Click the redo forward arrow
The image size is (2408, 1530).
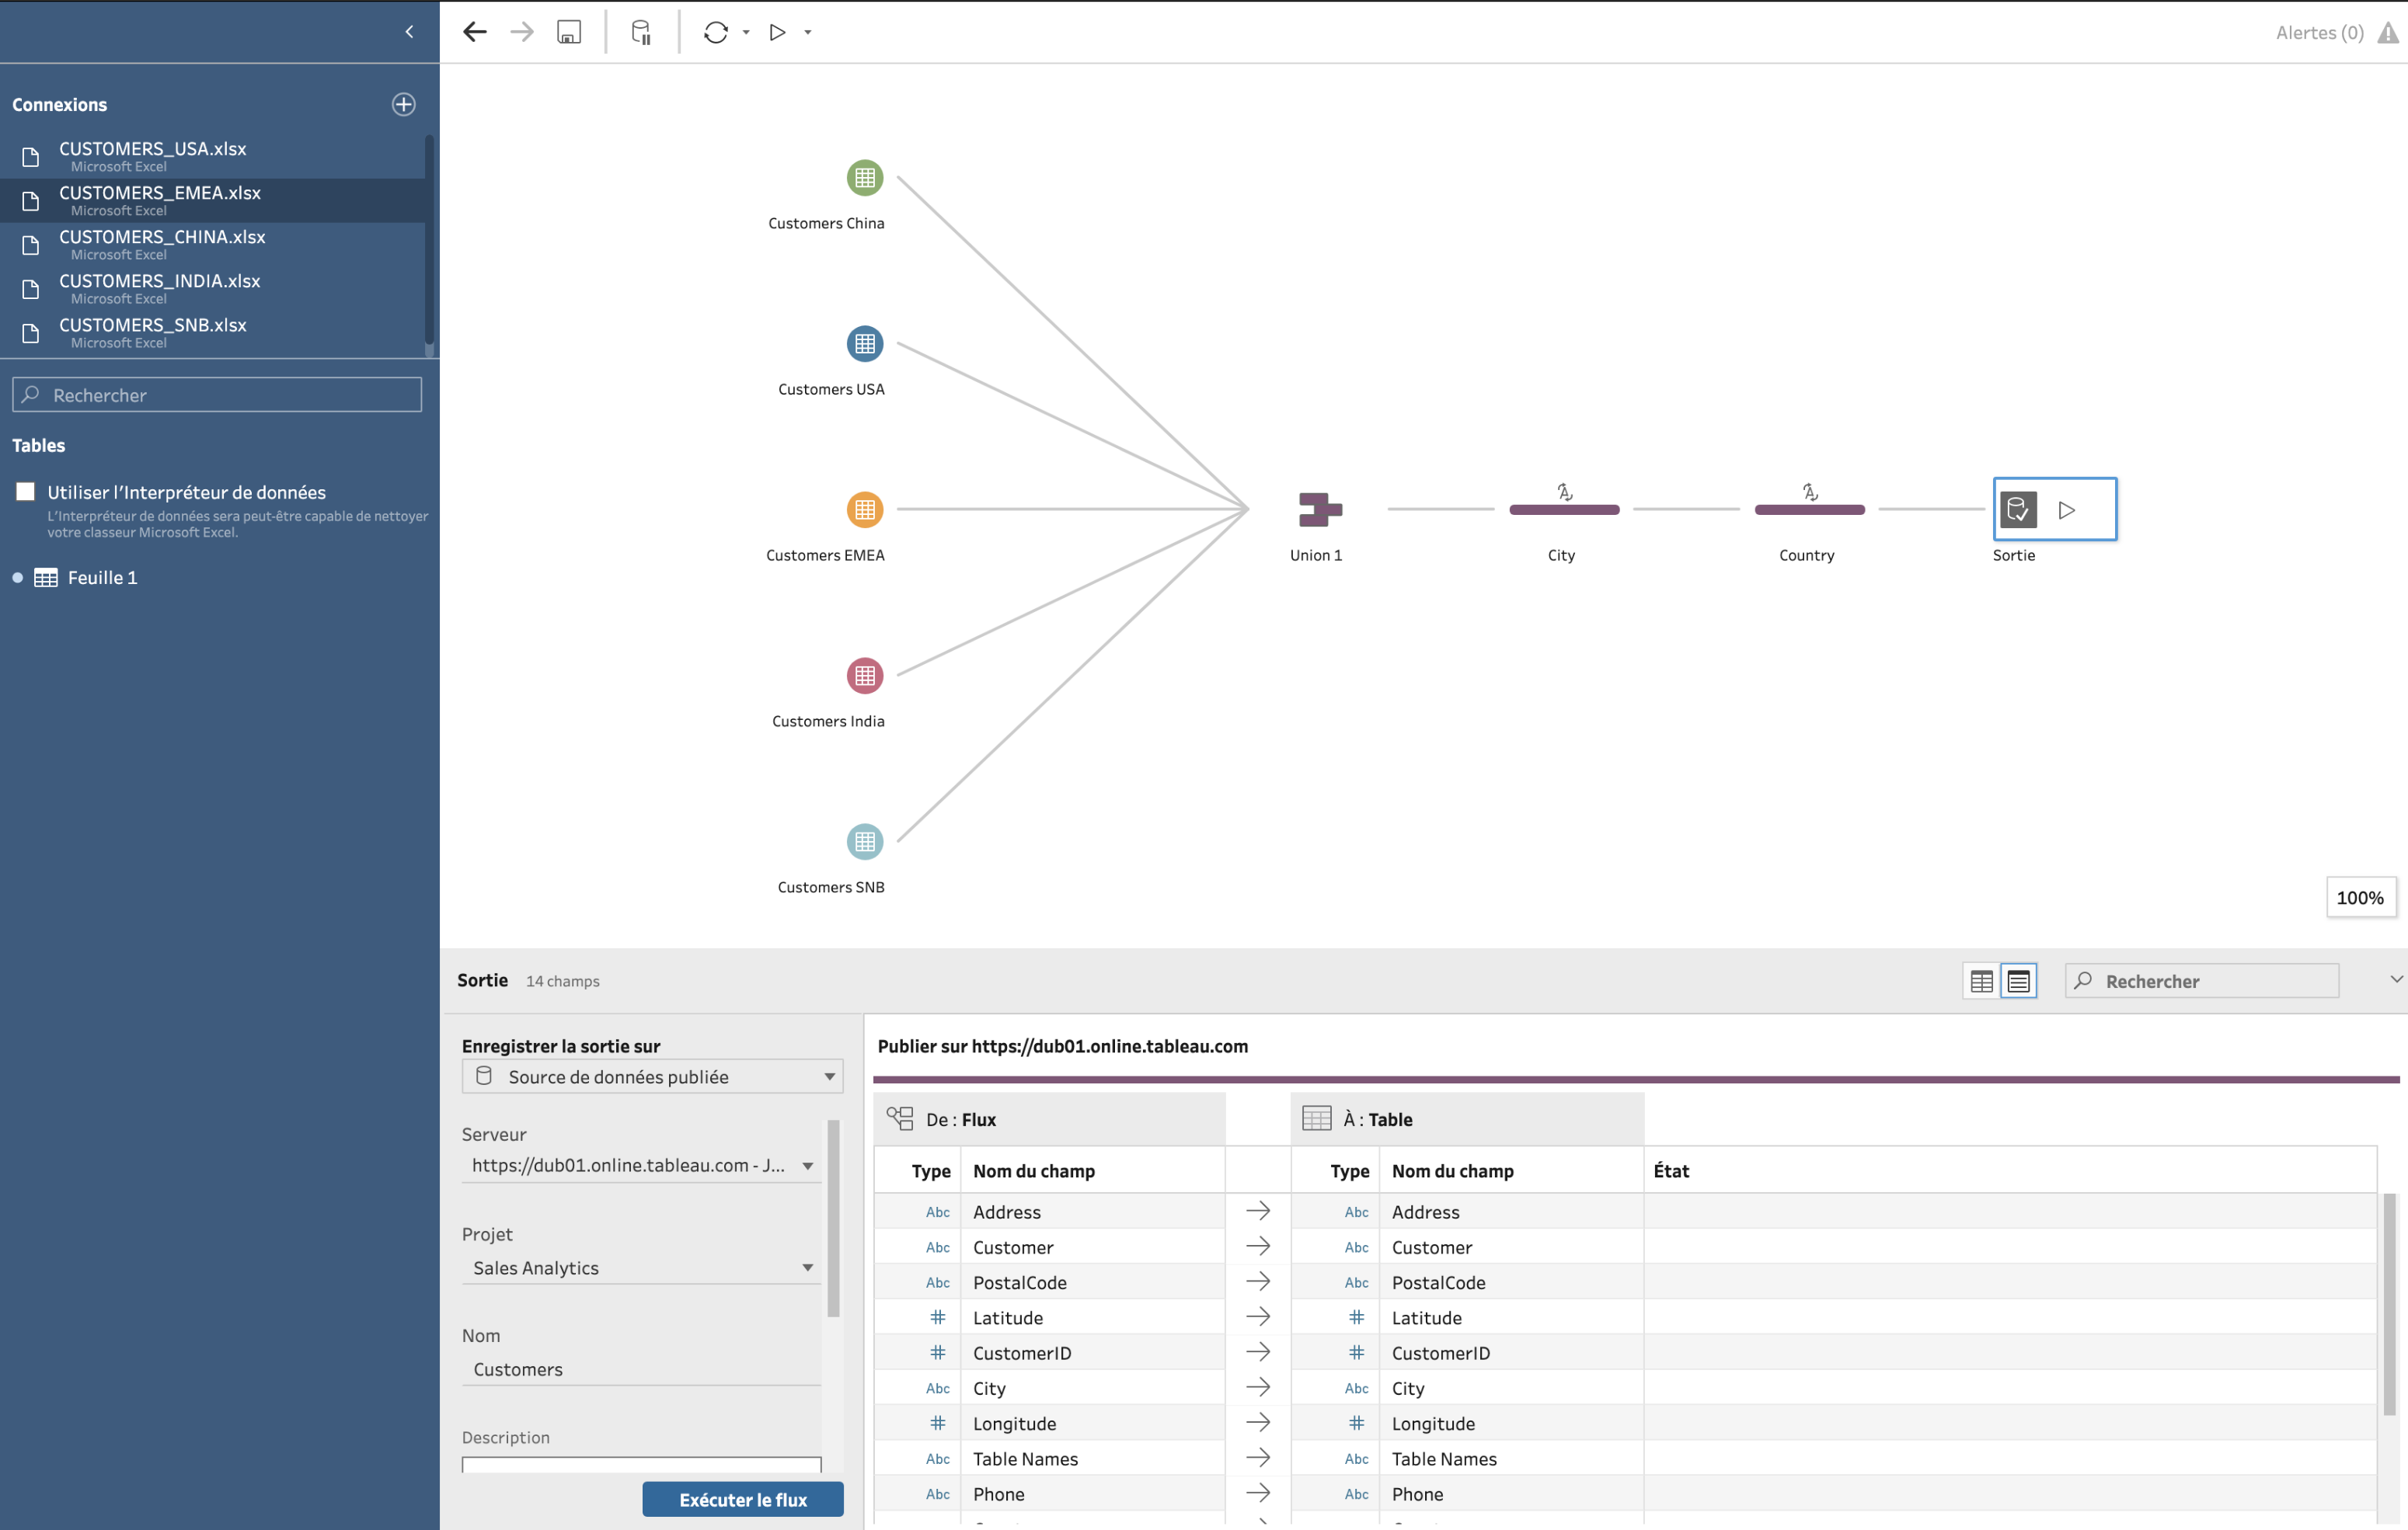tap(522, 32)
